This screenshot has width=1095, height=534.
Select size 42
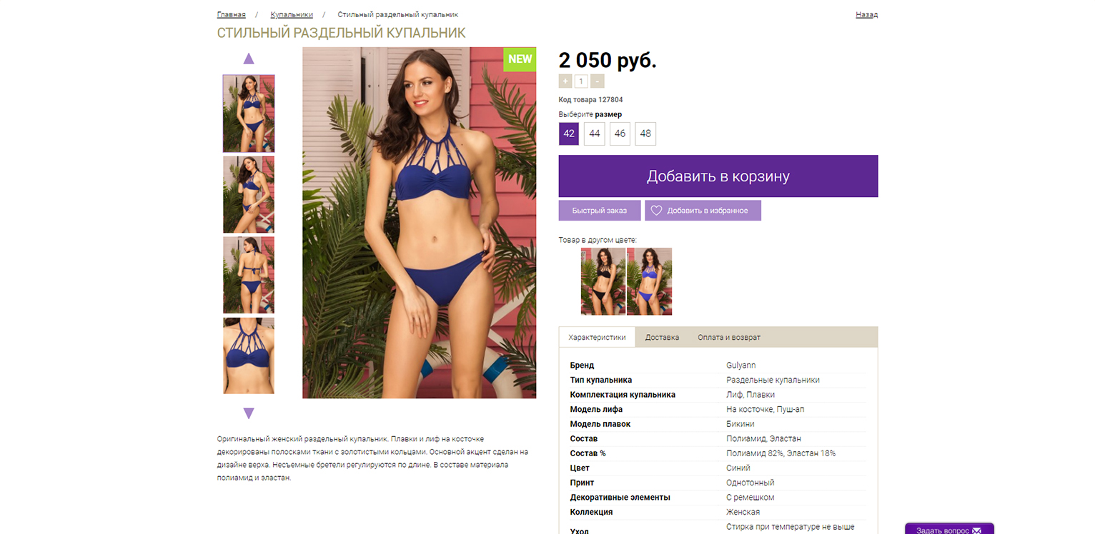coord(569,133)
